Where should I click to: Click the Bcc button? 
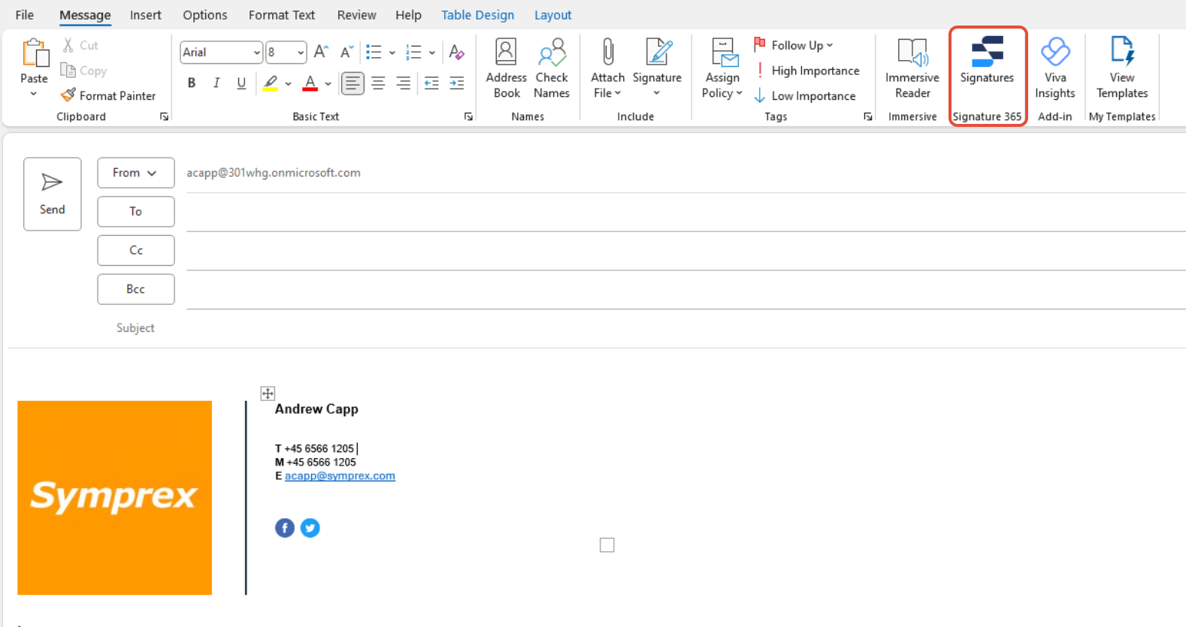point(136,289)
